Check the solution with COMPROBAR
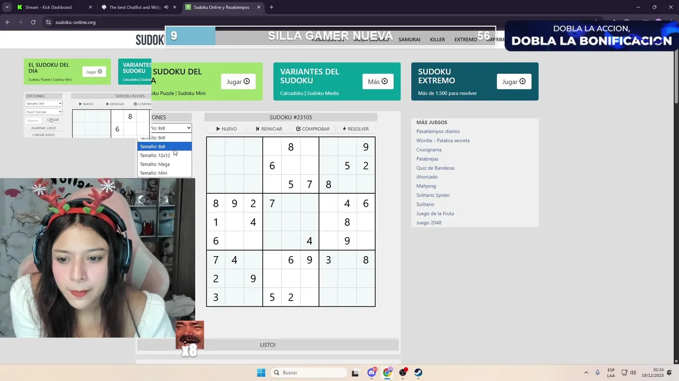679x381 pixels. click(313, 129)
